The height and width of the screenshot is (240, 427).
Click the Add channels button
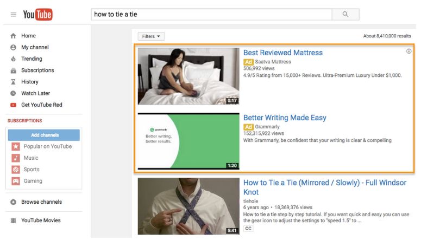pyautogui.click(x=44, y=135)
